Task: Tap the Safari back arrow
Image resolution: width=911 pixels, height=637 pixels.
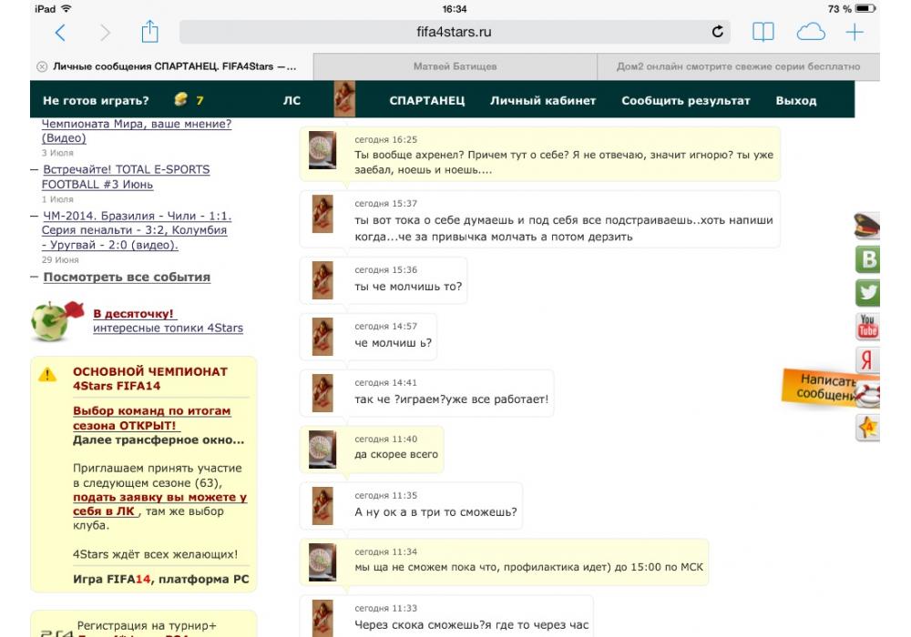Action: [60, 33]
